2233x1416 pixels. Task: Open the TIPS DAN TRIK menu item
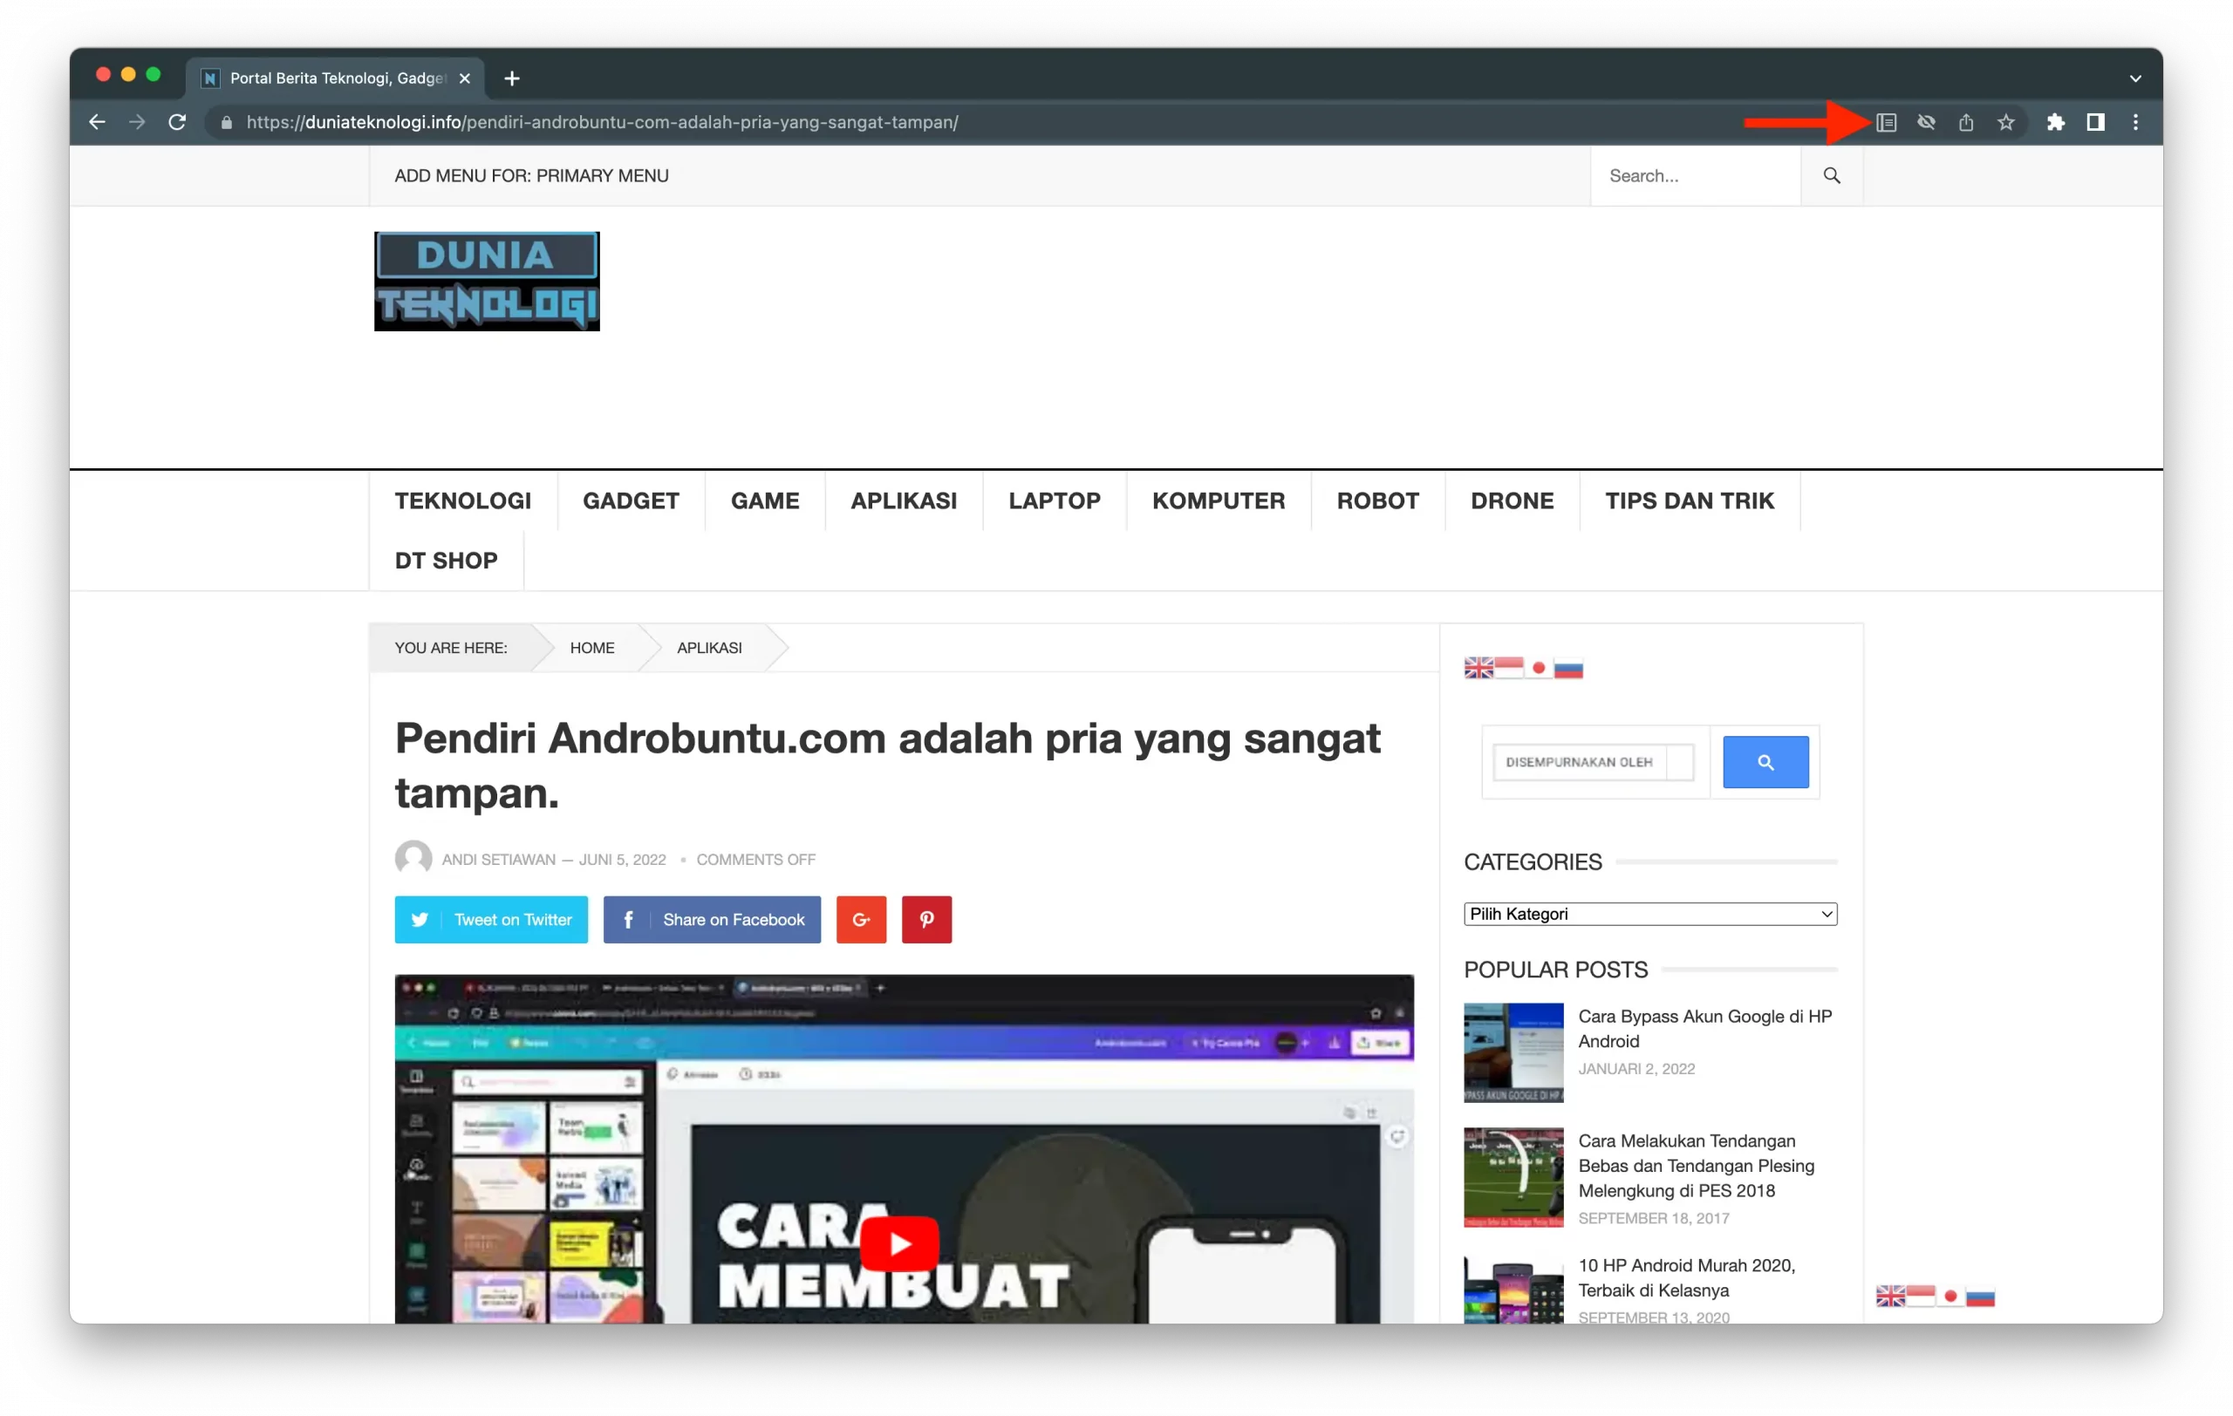point(1690,500)
